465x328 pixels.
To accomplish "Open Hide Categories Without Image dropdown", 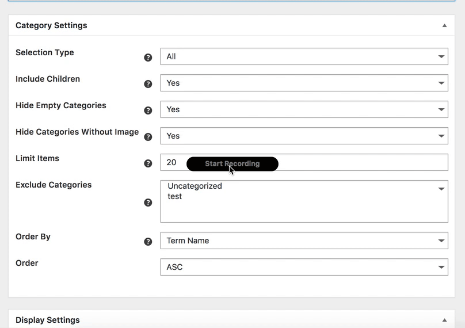I will 304,136.
